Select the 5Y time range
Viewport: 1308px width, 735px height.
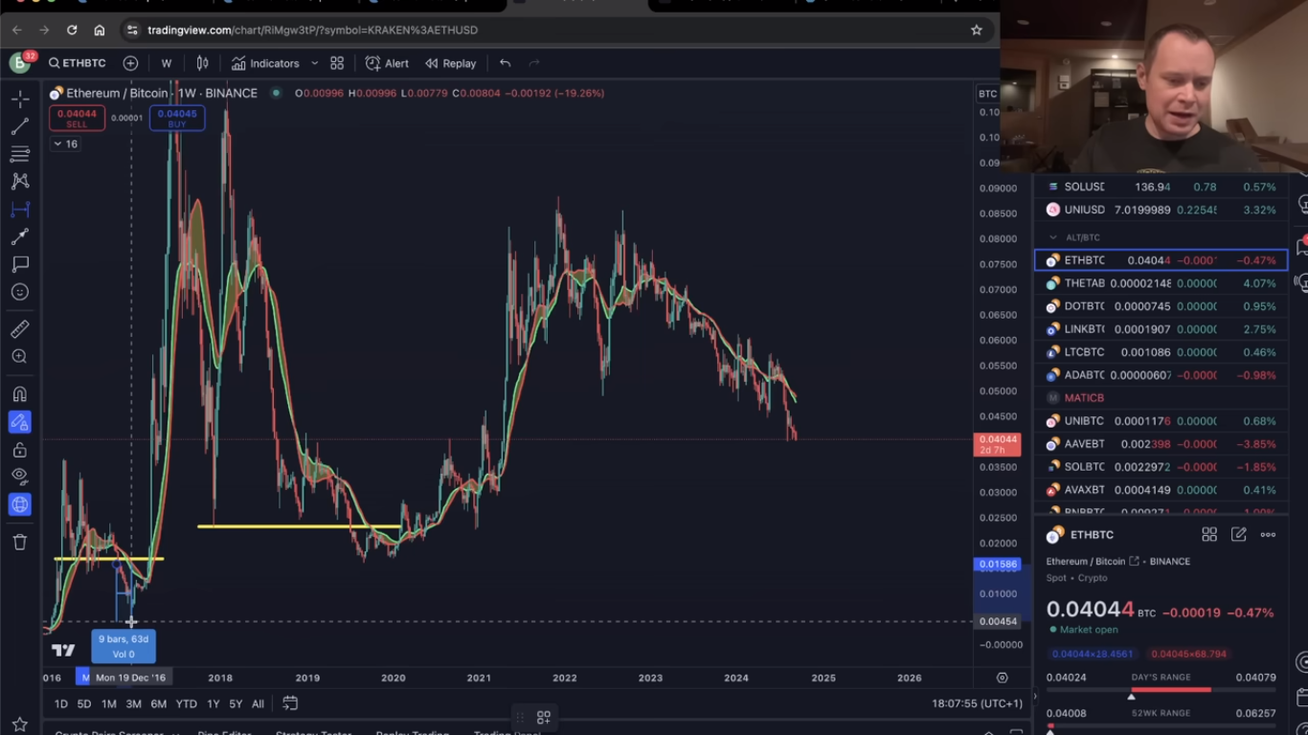(236, 703)
